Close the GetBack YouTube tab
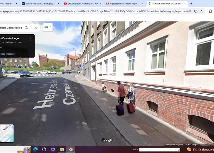 101,4
